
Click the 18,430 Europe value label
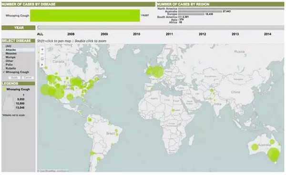click(x=209, y=14)
